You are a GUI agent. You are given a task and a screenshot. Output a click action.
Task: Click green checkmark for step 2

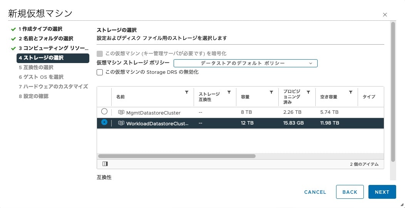13,39
